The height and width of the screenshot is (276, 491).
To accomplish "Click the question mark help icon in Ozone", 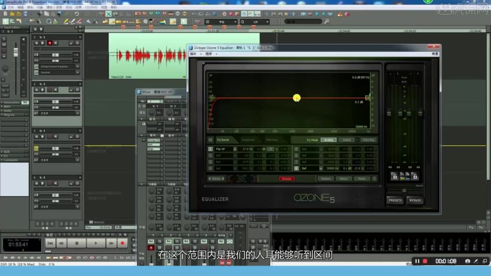I will pos(374,178).
